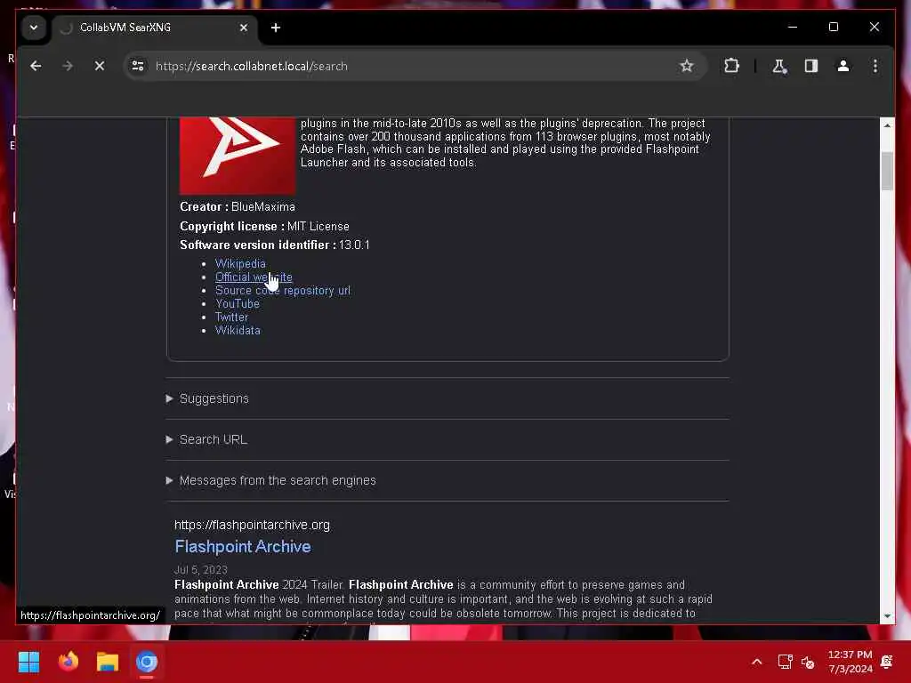The width and height of the screenshot is (911, 683).
Task: Close the CollabVM SearXNG tab
Action: click(x=244, y=28)
